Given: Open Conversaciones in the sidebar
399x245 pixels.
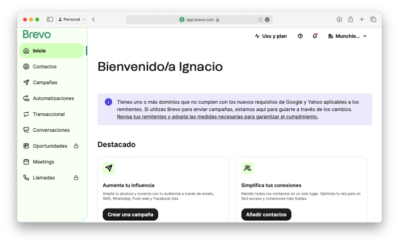Looking at the screenshot, I should (x=51, y=130).
